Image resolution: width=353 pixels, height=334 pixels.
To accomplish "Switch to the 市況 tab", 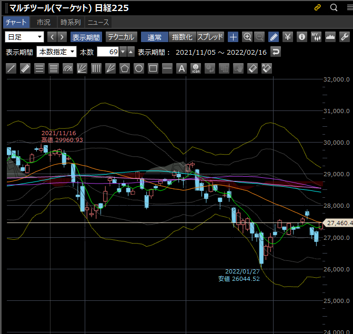I will pos(44,22).
